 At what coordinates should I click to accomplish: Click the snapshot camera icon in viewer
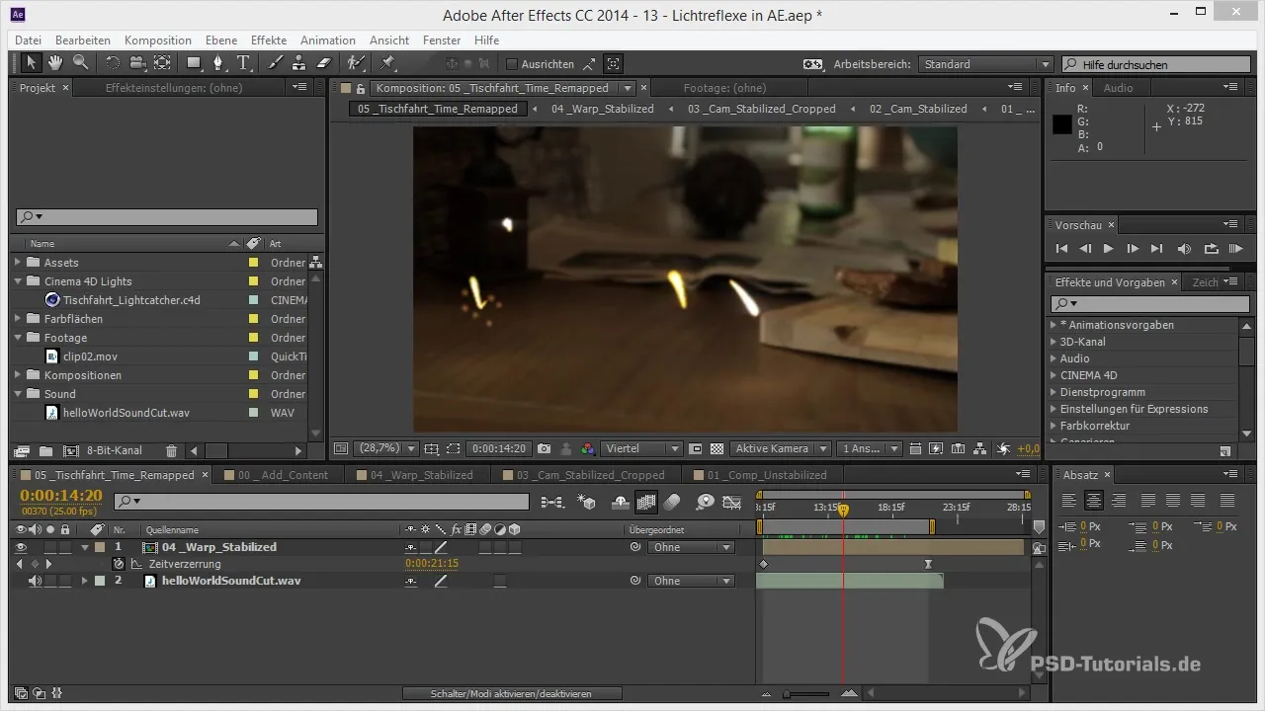pos(544,448)
